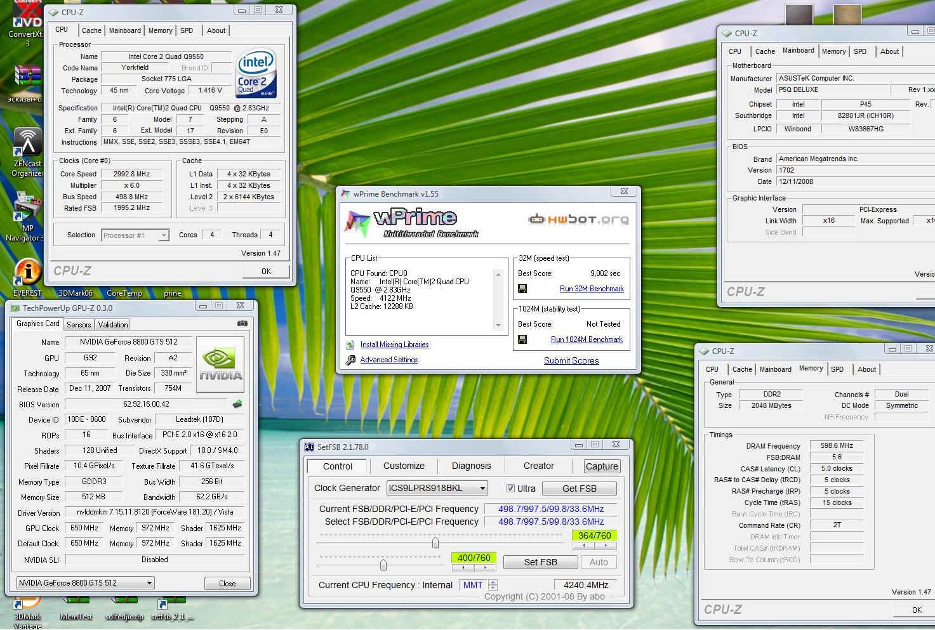Click the MMT frequency spinner up arrow

click(493, 582)
